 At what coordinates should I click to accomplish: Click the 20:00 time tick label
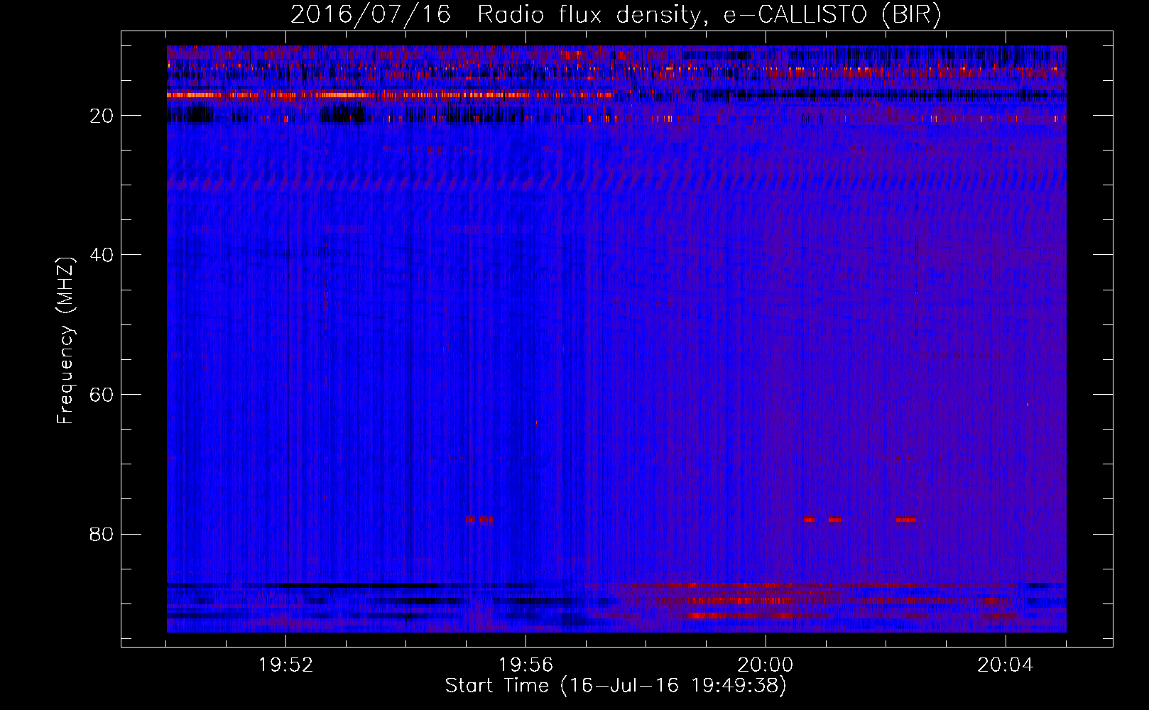[x=766, y=665]
